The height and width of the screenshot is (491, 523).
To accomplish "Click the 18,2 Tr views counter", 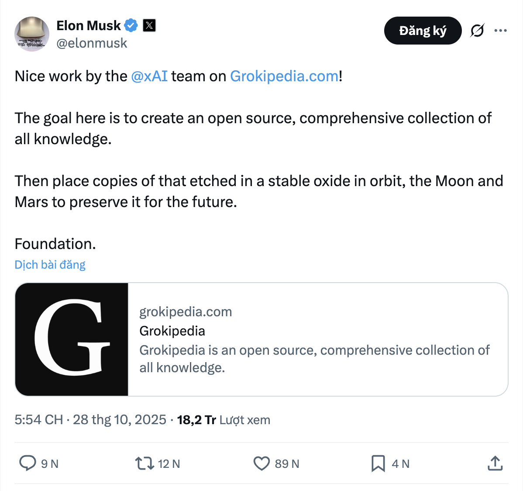I will tap(195, 419).
